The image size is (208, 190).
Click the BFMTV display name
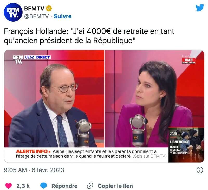34,9
